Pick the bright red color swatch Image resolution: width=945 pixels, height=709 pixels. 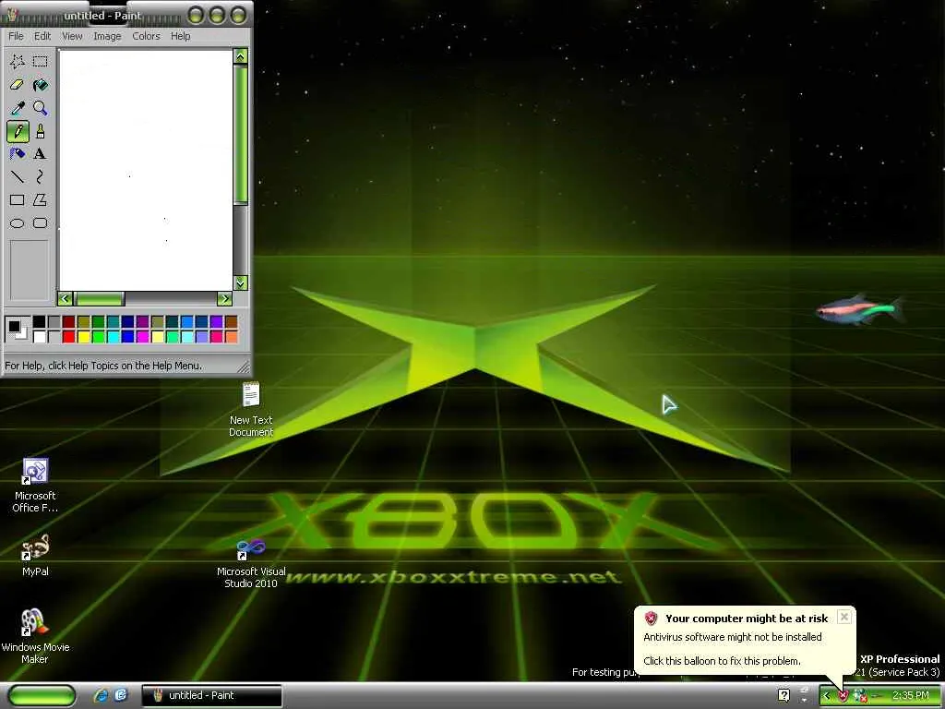pyautogui.click(x=68, y=336)
